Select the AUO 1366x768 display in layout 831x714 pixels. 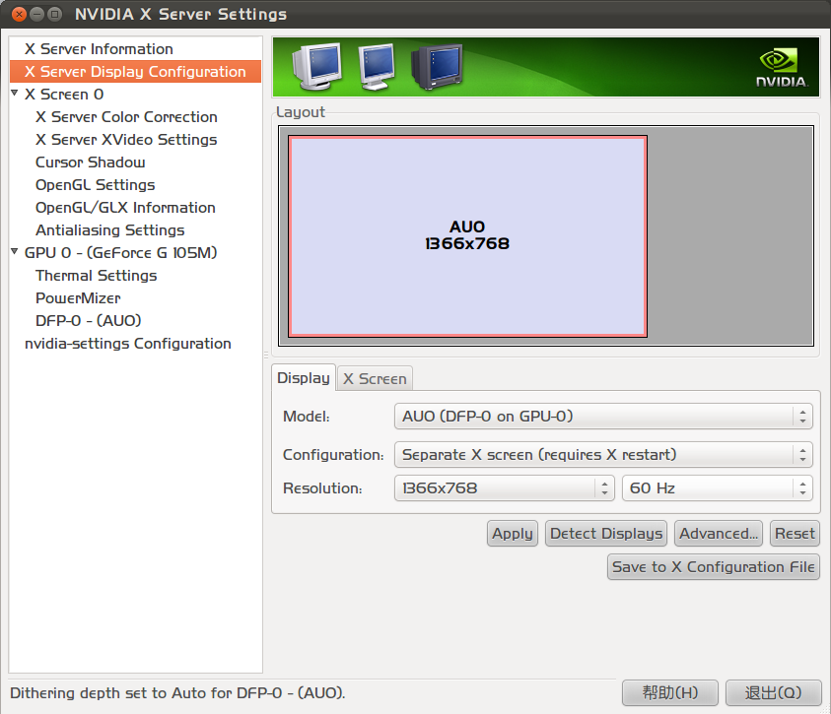click(467, 236)
